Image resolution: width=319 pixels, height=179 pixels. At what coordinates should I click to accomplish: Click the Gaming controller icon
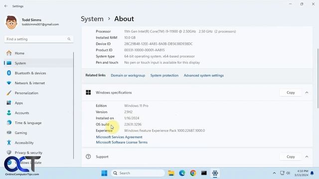pyautogui.click(x=9, y=133)
